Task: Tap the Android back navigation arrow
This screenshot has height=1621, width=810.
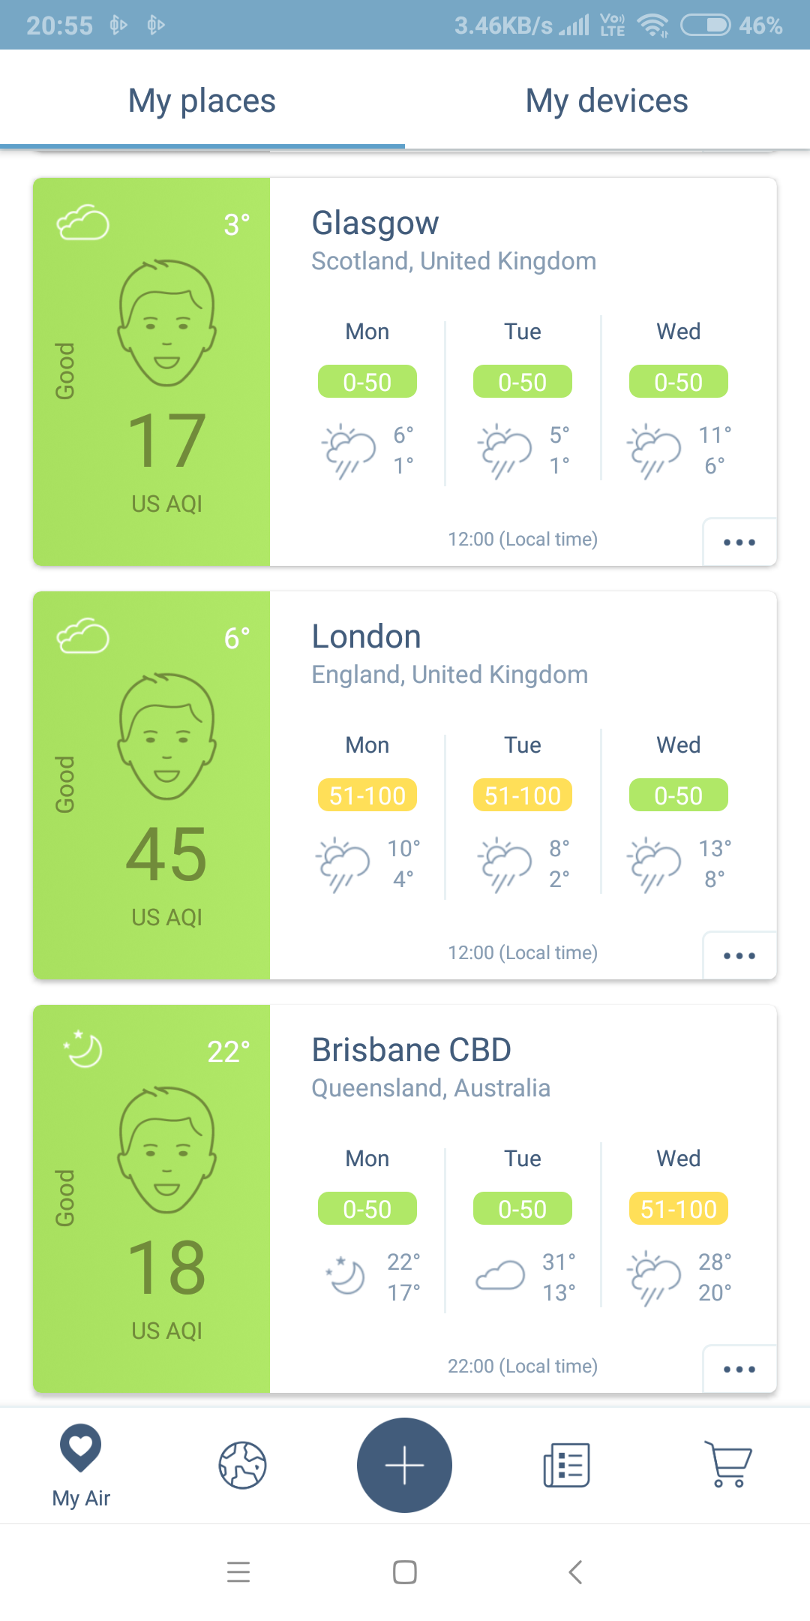Action: pyautogui.click(x=575, y=1571)
